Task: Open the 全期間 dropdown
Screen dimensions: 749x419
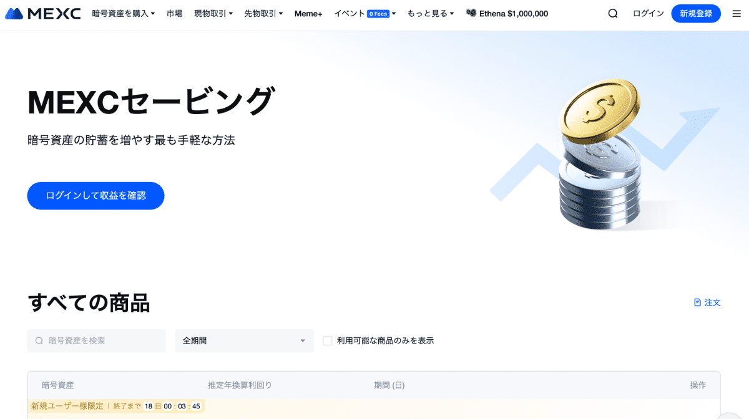Action: pyautogui.click(x=244, y=340)
